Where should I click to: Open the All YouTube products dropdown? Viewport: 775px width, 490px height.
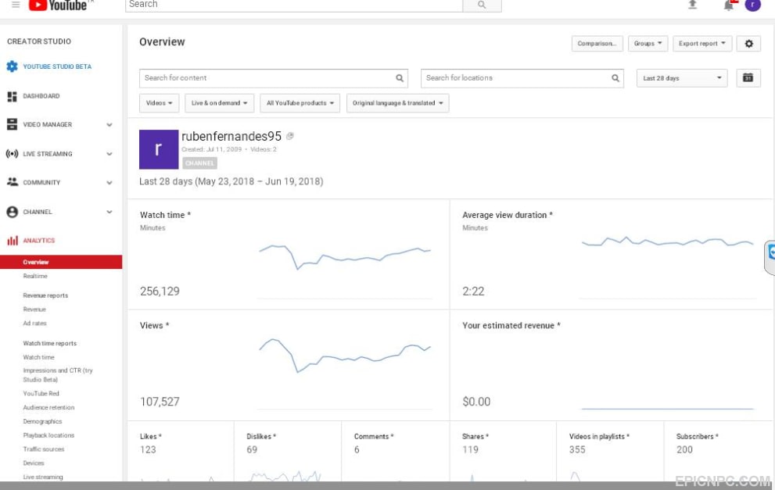tap(300, 103)
